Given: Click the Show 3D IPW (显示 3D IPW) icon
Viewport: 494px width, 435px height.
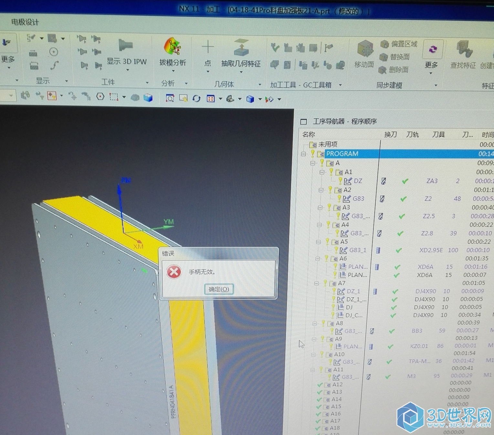Looking at the screenshot, I should pos(125,45).
